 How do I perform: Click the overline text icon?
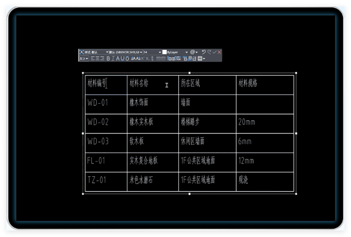[127, 59]
